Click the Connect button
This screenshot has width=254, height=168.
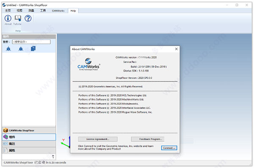169,148
